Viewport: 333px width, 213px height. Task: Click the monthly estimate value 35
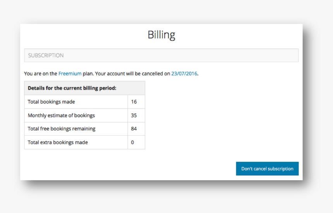[134, 115]
